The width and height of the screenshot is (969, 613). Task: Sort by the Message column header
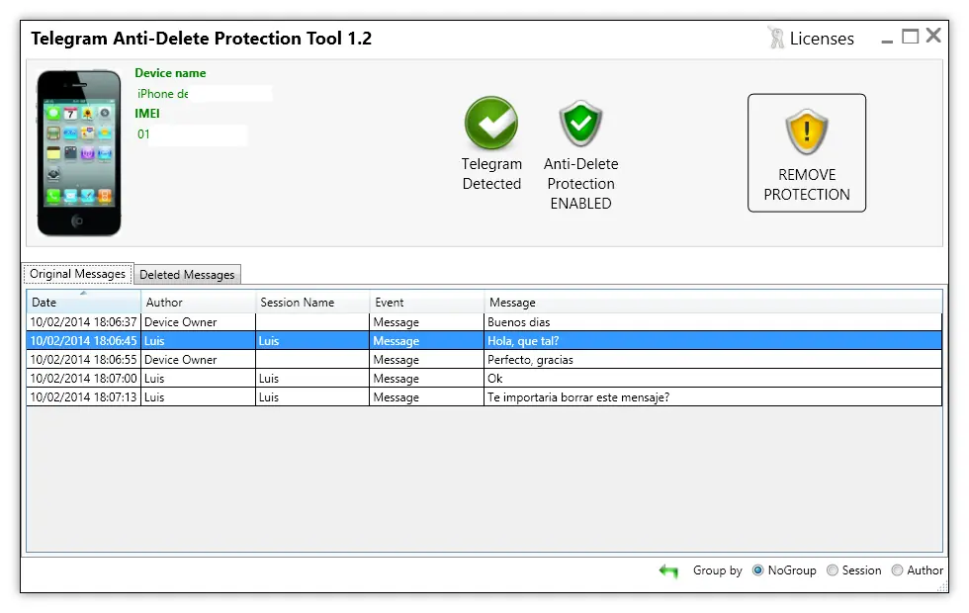pyautogui.click(x=713, y=303)
